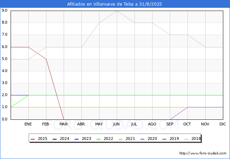Click the SEP month label
230x159 pixels.
(x=170, y=124)
